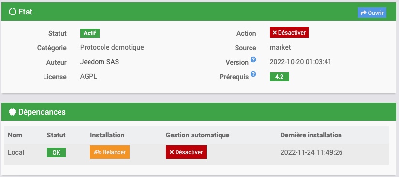Click the bicycle icon inside Relancer button
This screenshot has width=399, height=177.
click(98, 152)
